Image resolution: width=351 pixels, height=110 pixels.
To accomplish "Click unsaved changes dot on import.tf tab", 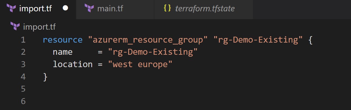I will pyautogui.click(x=65, y=8).
